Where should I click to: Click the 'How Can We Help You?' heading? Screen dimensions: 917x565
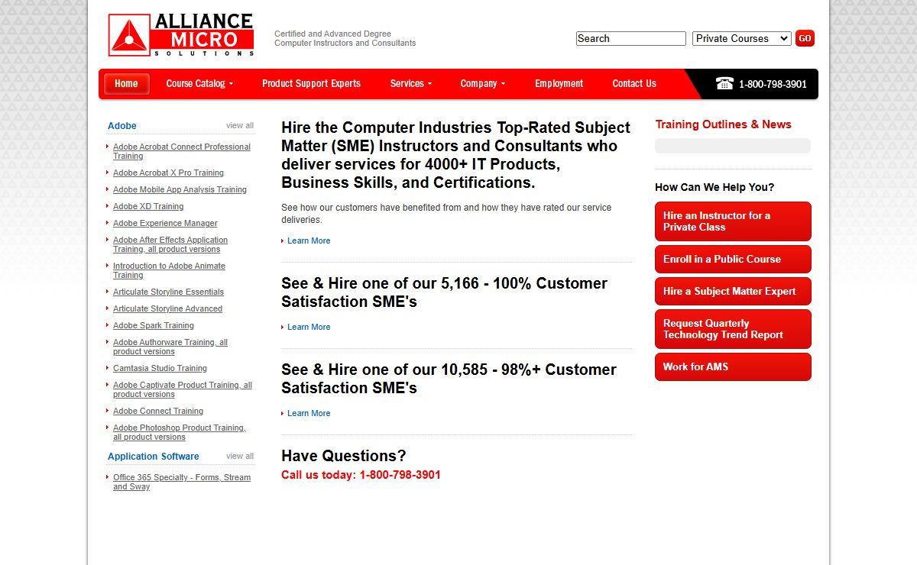click(x=714, y=187)
